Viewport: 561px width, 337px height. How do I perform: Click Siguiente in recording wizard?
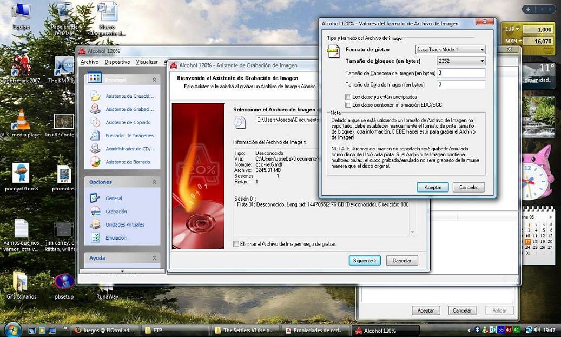click(x=365, y=260)
